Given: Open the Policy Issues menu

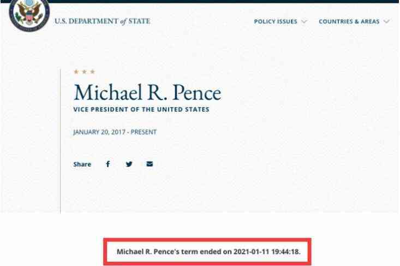Looking at the screenshot, I should [276, 22].
